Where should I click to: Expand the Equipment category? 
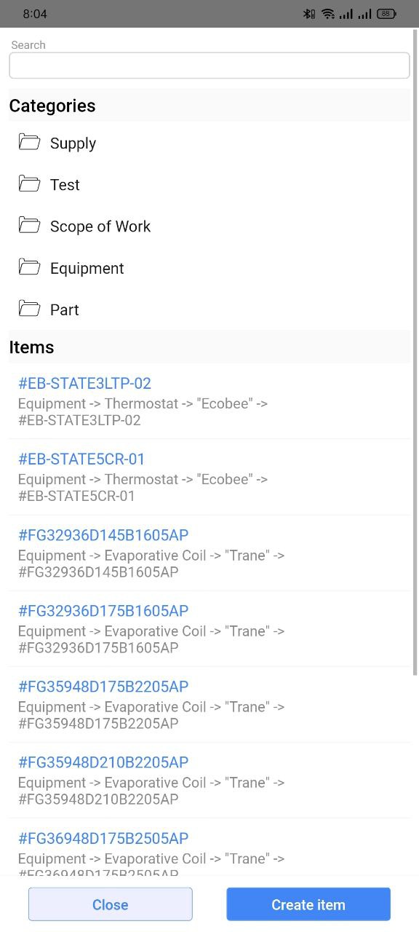[x=87, y=268]
